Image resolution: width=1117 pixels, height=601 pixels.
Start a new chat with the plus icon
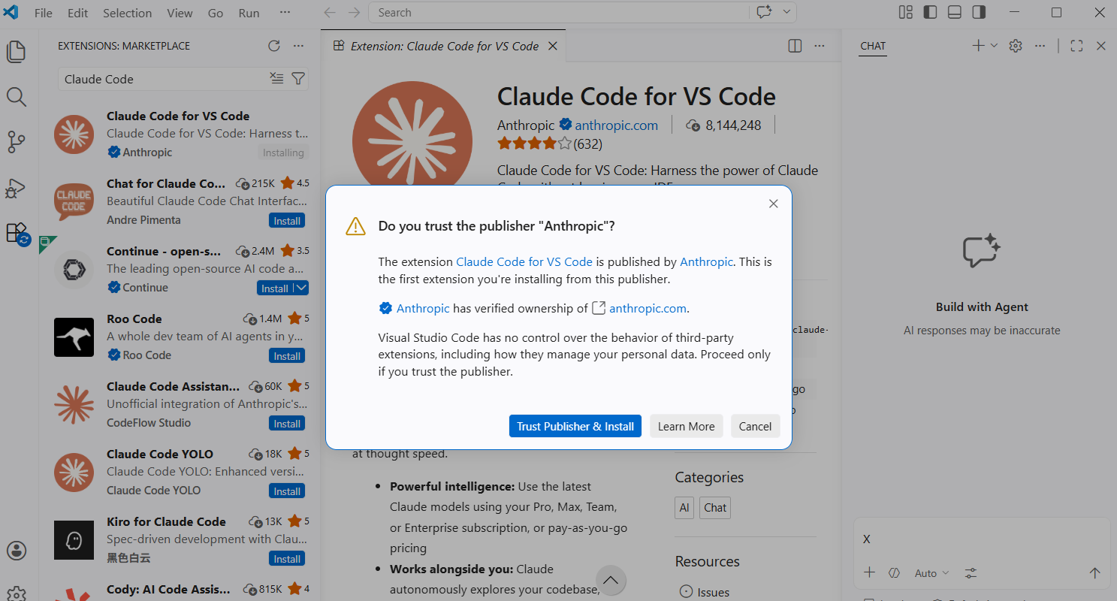point(977,45)
